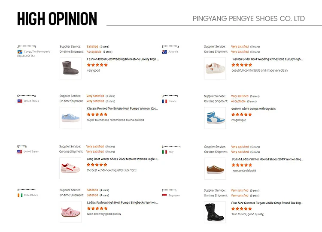Image resolution: width=322 pixels, height=232 pixels.
Task: Click the five-star rating under 'very good' review
Action: tap(97, 65)
